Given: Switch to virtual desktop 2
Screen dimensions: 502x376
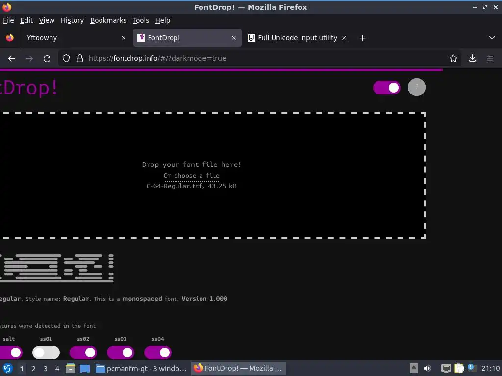Looking at the screenshot, I should pyautogui.click(x=34, y=369).
